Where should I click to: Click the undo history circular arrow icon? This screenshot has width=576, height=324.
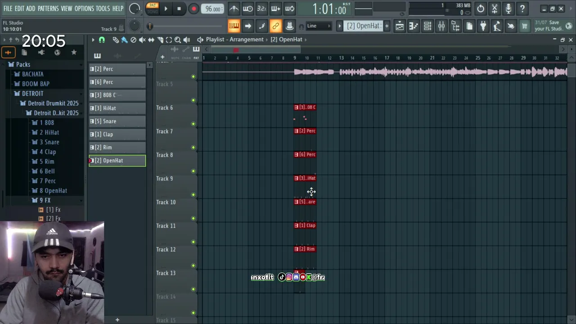click(481, 9)
